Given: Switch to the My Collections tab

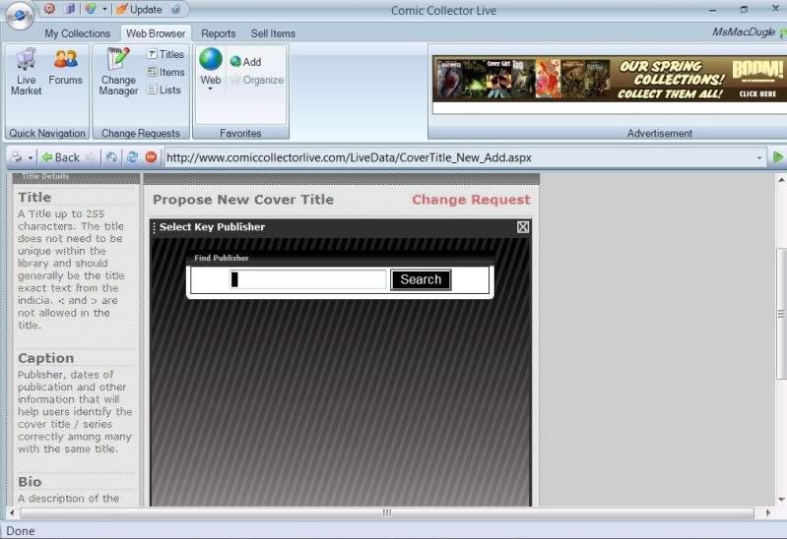Looking at the screenshot, I should (77, 33).
